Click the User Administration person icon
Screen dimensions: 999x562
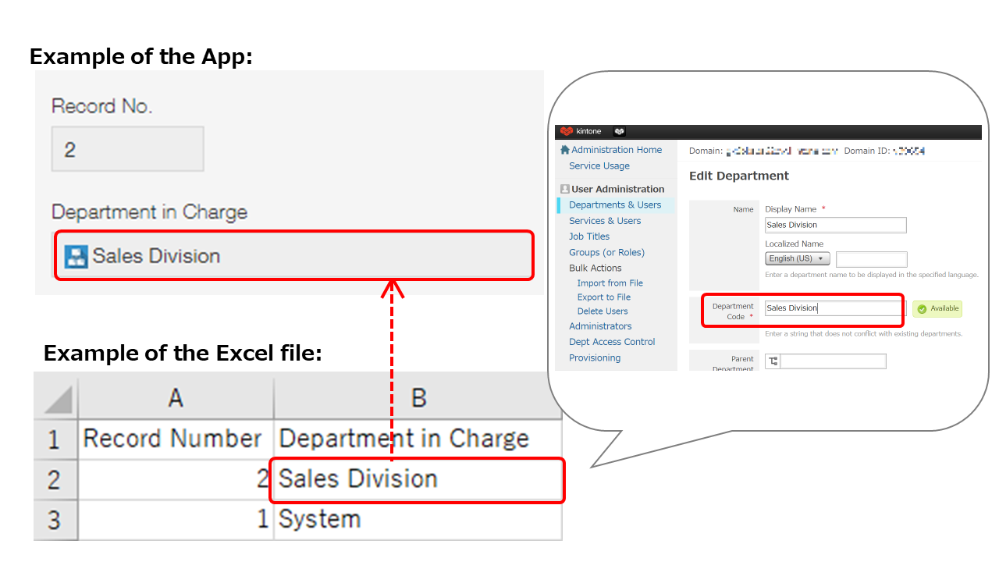click(x=565, y=189)
